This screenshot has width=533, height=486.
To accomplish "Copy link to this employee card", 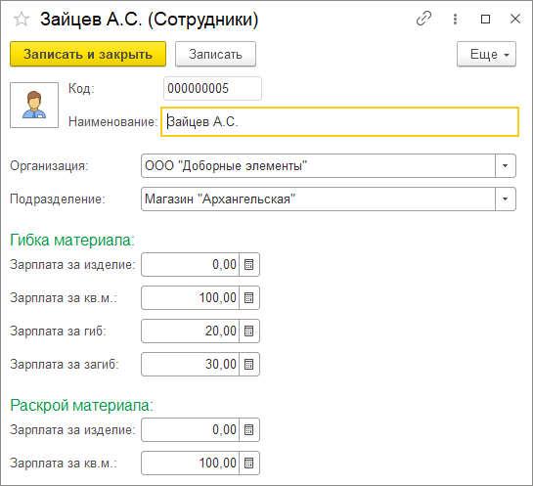I will click(x=423, y=19).
